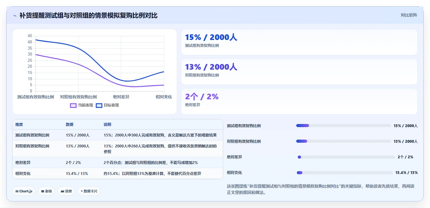
Task: Select the 进度 tag chip
Action: [x=66, y=191]
